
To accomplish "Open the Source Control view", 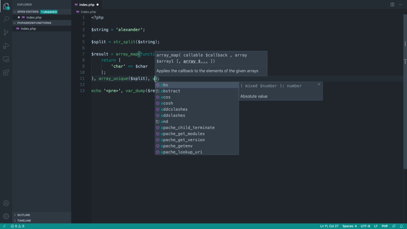I will click(6, 32).
